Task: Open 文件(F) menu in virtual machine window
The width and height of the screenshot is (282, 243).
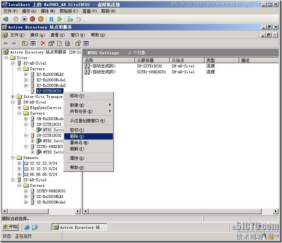Action: tap(10, 11)
